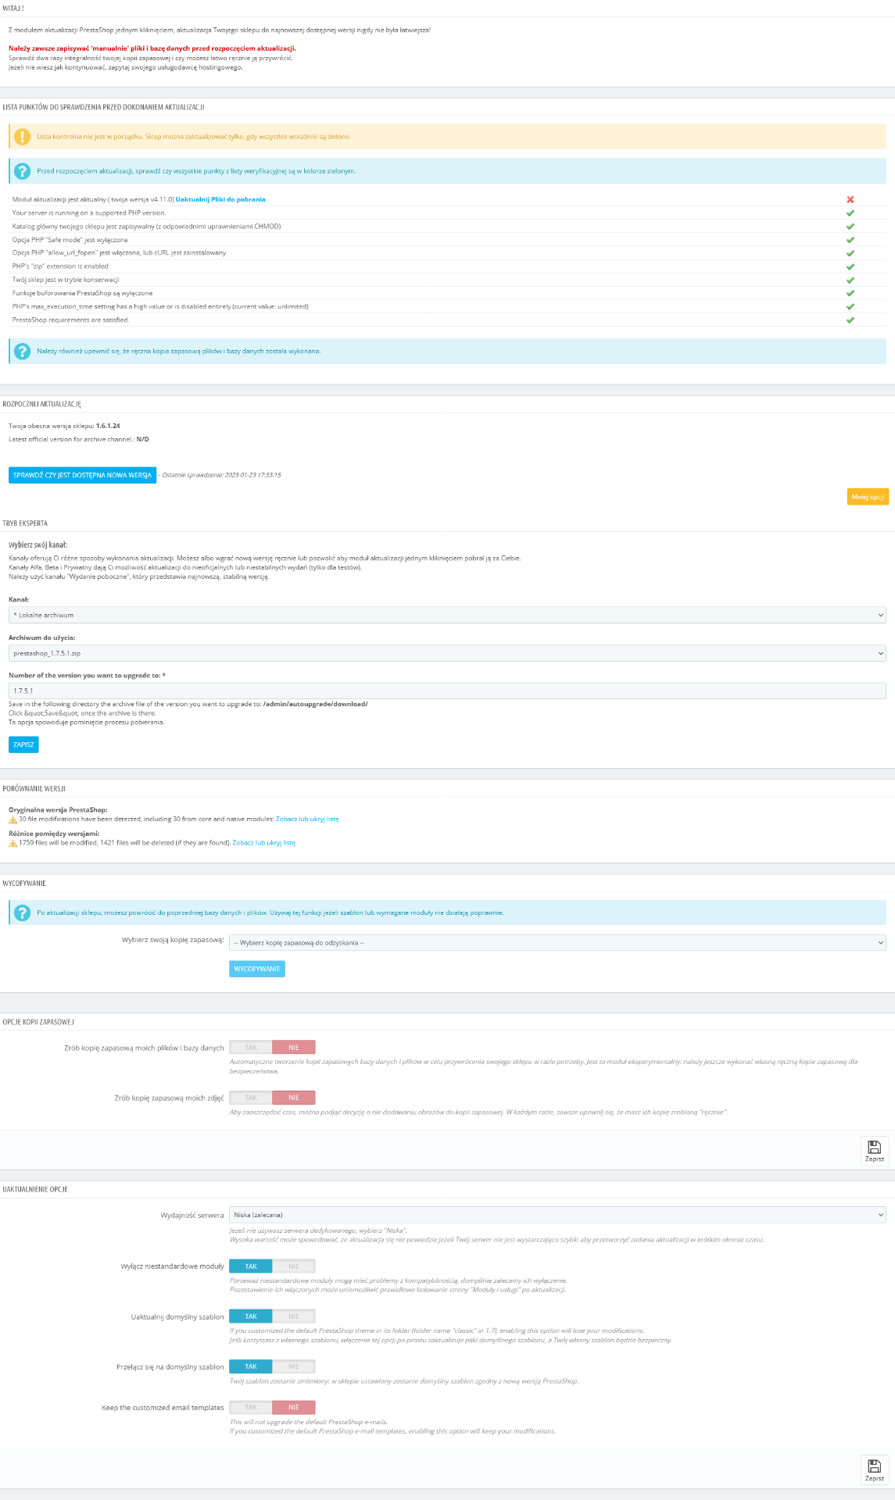Click the version number input field 1.7.5.1
Screen dimensions: 895x1500
tap(447, 691)
